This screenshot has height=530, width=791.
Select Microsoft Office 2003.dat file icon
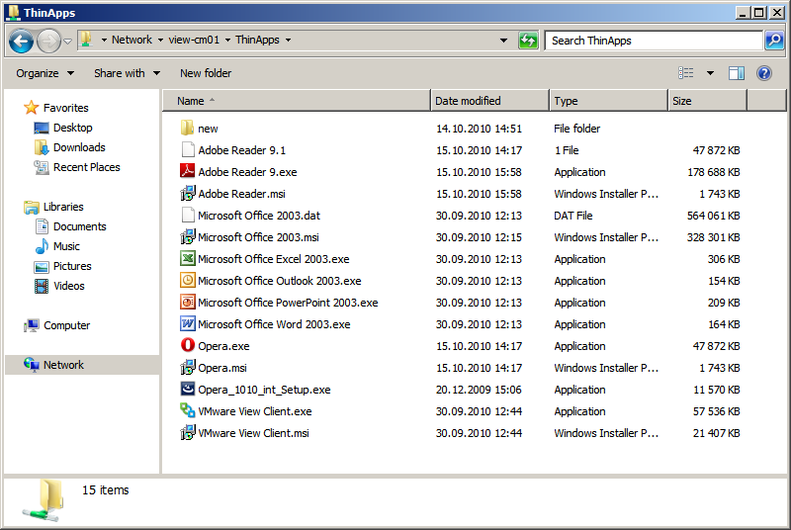pyautogui.click(x=188, y=215)
